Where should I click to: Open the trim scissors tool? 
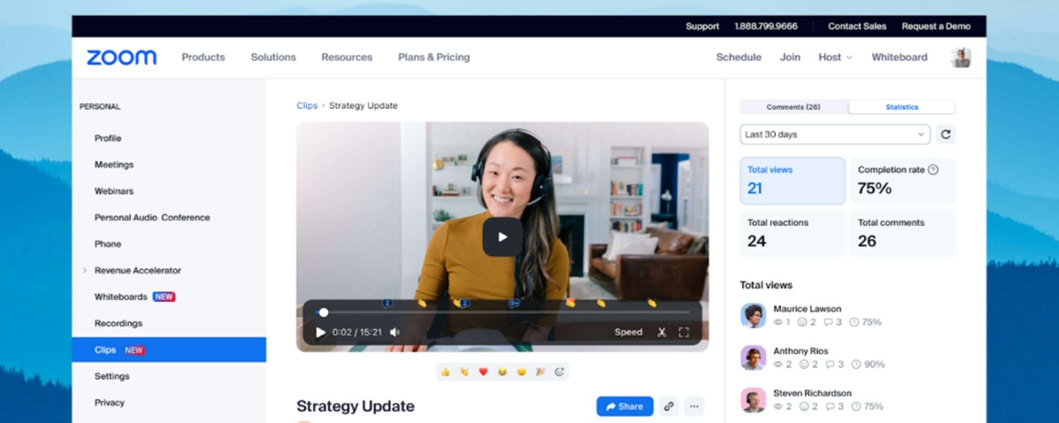[662, 332]
